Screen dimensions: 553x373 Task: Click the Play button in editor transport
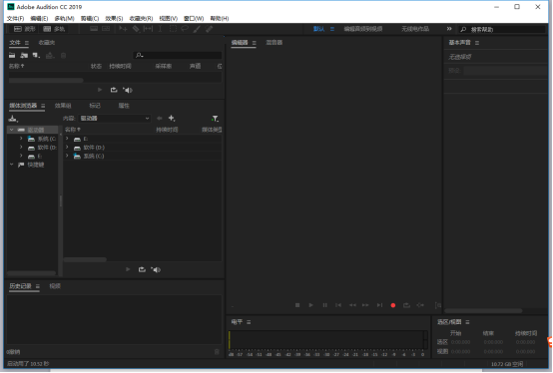(310, 305)
